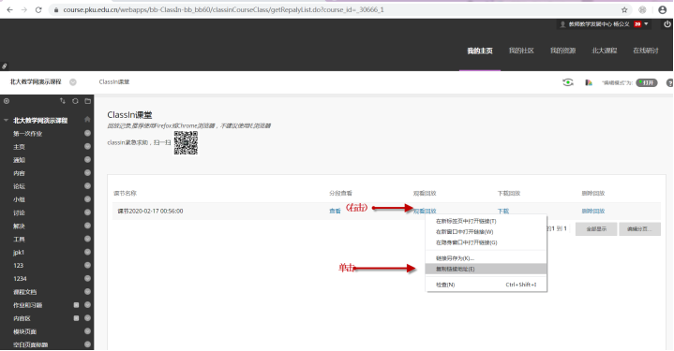
Task: Toggle edit mode 打开 switch
Action: click(x=647, y=82)
